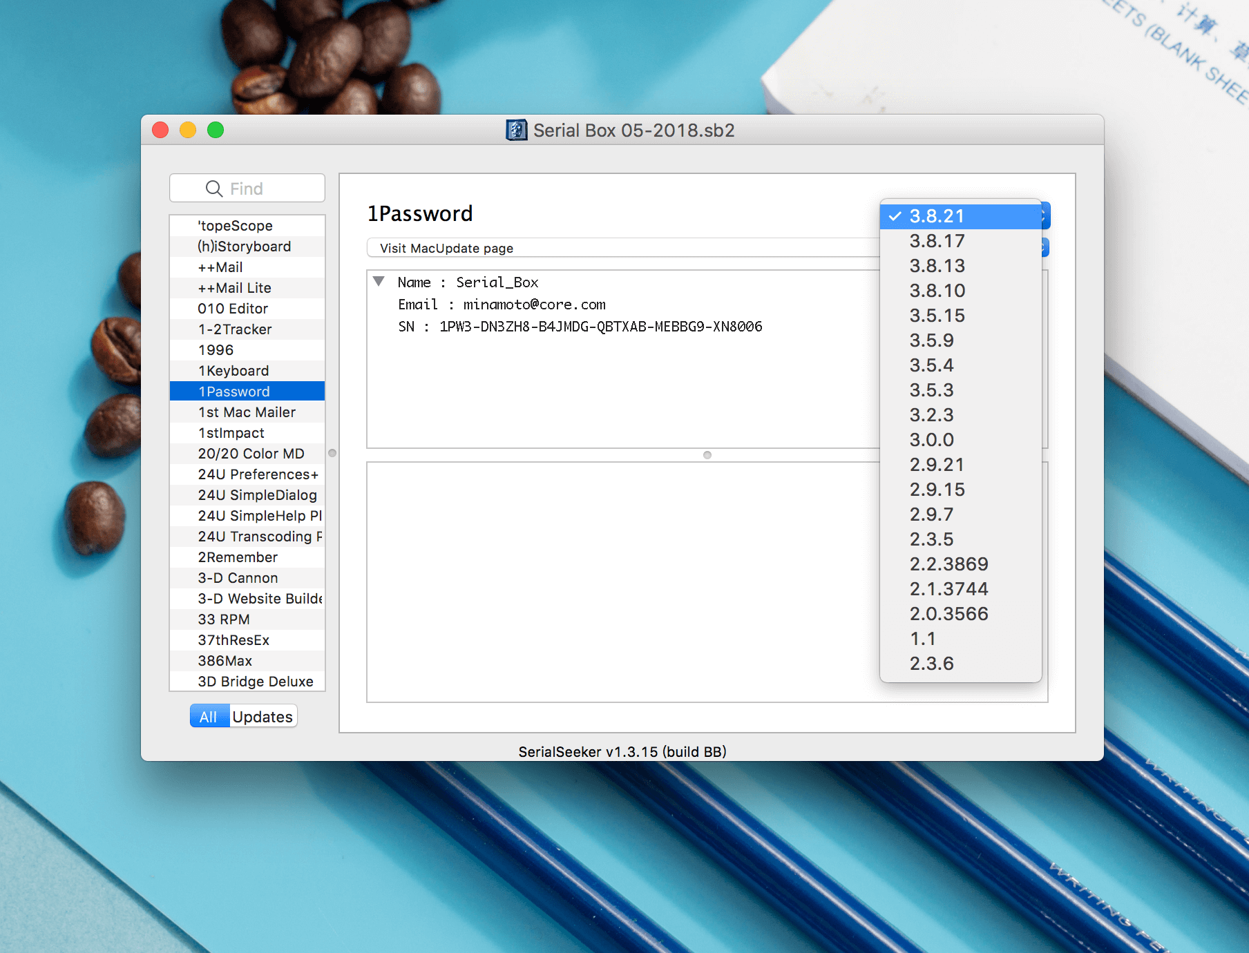Screen dimensions: 1249x953
Task: Select 37thResEx entry
Action: point(247,640)
